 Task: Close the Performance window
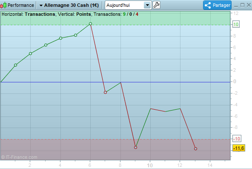coord(249,5)
